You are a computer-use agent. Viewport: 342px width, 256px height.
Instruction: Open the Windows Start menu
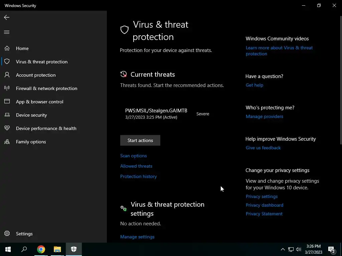tap(8, 249)
